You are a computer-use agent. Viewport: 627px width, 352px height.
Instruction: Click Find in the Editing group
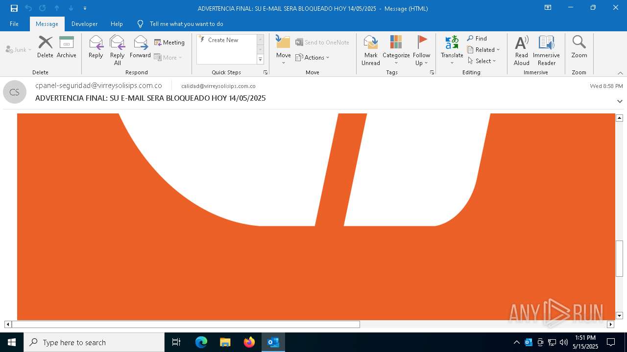point(477,39)
